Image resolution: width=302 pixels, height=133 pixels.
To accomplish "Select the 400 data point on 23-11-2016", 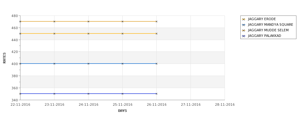I will tap(54, 64).
